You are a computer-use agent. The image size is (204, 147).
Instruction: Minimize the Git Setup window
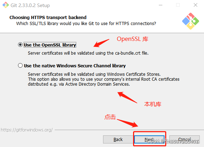(x=161, y=5)
